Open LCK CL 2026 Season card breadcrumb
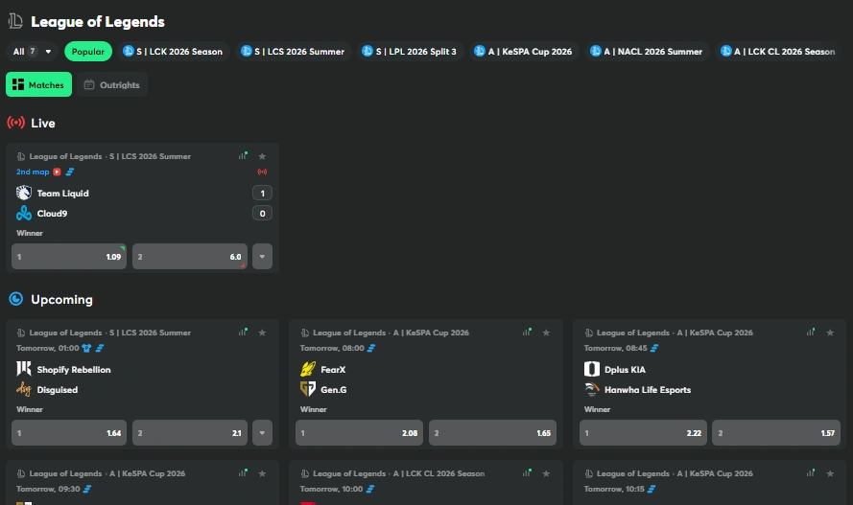 point(399,473)
